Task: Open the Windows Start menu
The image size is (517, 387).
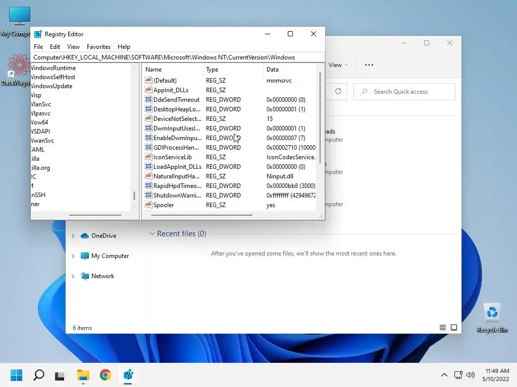Action: [17, 375]
